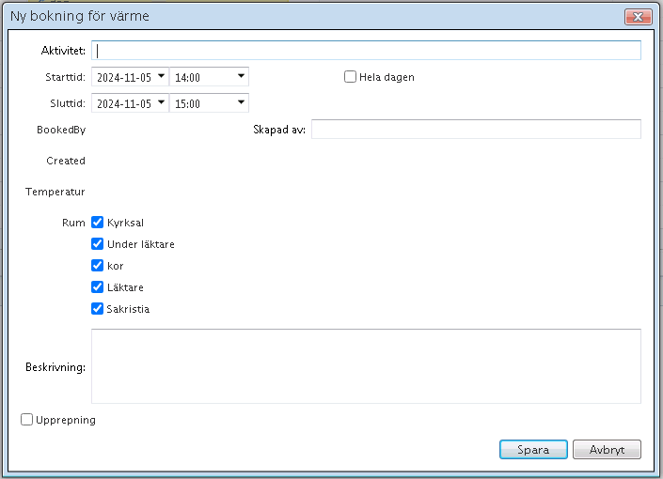The image size is (663, 479).
Task: Click the Starttid date text 2024-11-05
Action: pyautogui.click(x=123, y=77)
